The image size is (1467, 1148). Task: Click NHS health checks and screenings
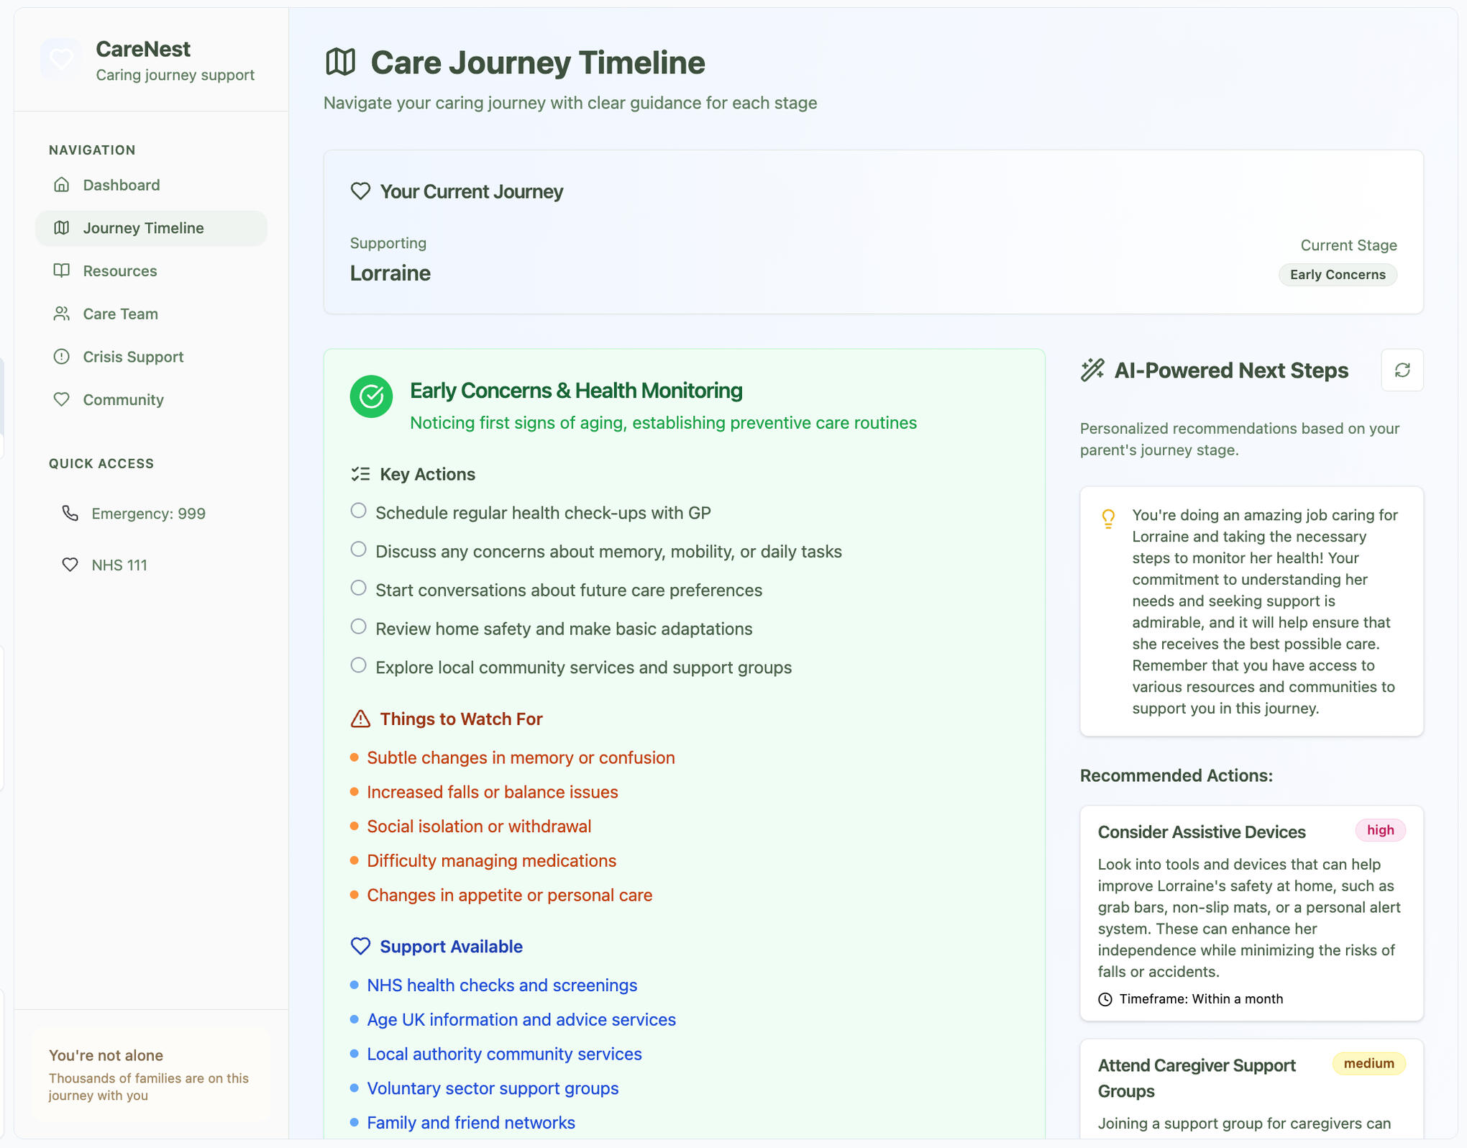tap(501, 985)
